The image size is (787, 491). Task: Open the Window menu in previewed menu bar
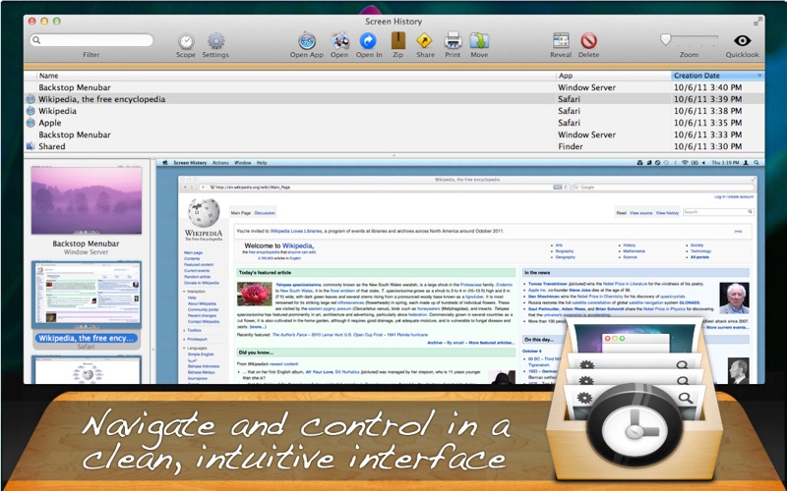[x=243, y=163]
